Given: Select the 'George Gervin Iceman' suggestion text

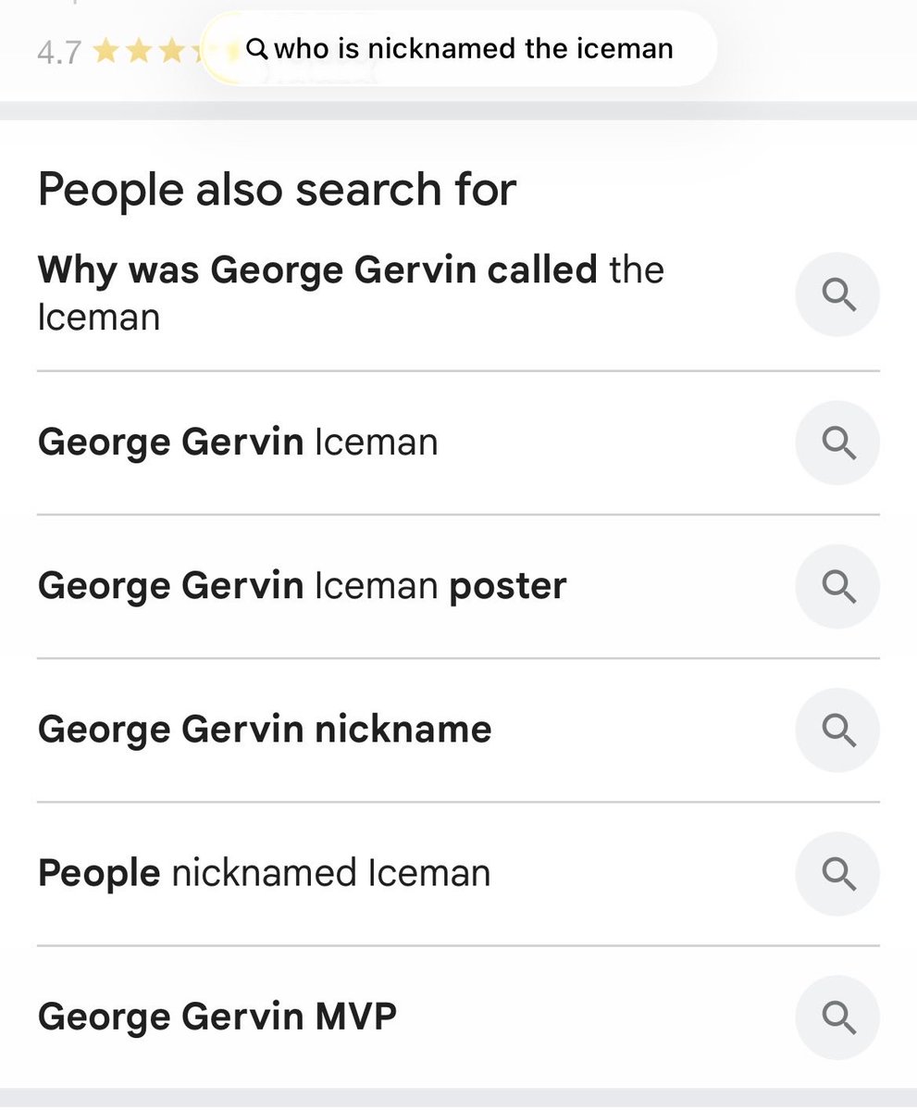Looking at the screenshot, I should tap(237, 443).
